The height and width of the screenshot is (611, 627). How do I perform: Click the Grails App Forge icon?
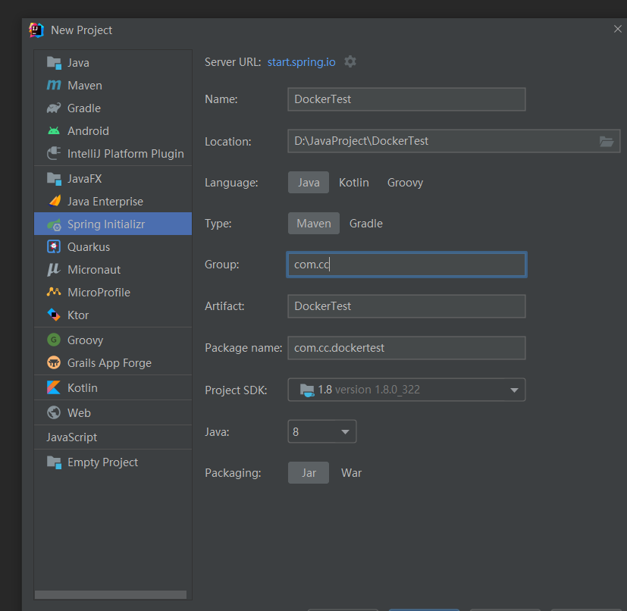pos(54,362)
